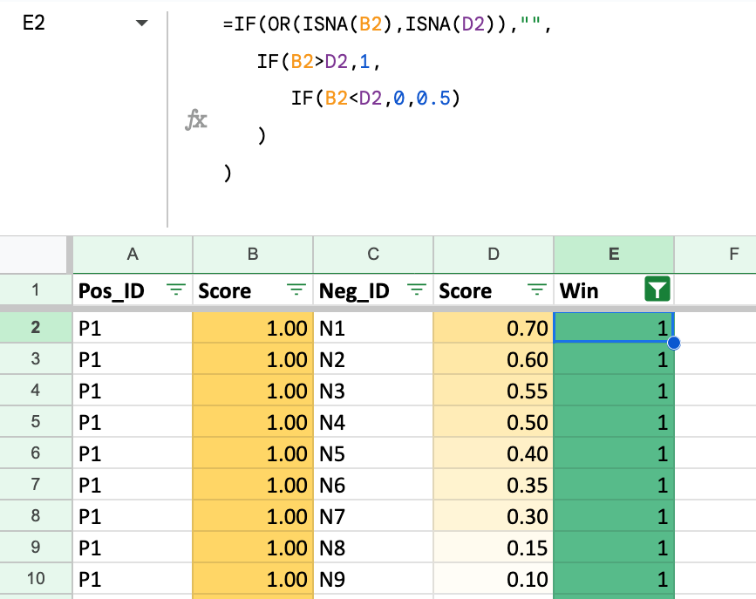Click filter icon in Score column B
The height and width of the screenshot is (599, 756).
[296, 290]
